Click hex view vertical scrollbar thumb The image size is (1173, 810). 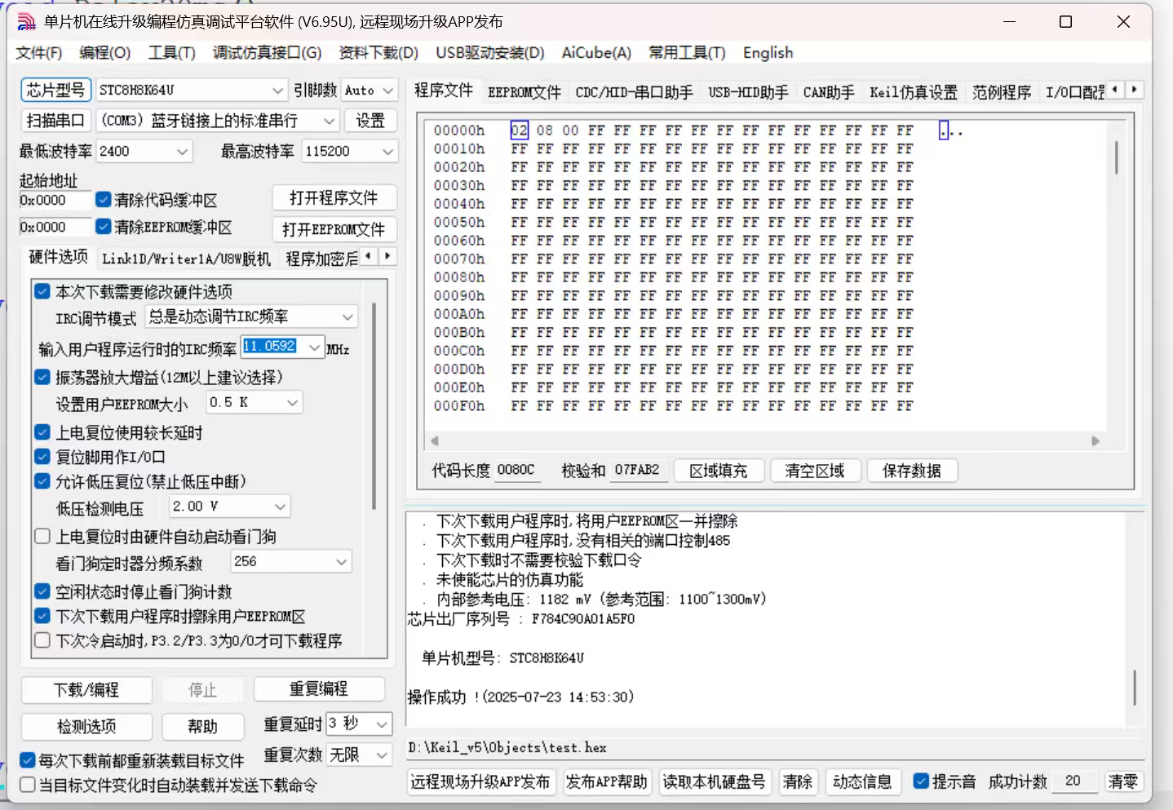1116,157
